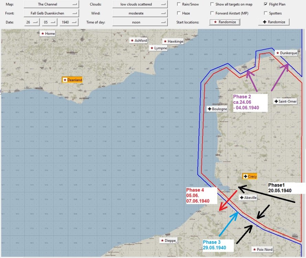
Task: Enable the Spotters checkbox
Action: pyautogui.click(x=266, y=13)
